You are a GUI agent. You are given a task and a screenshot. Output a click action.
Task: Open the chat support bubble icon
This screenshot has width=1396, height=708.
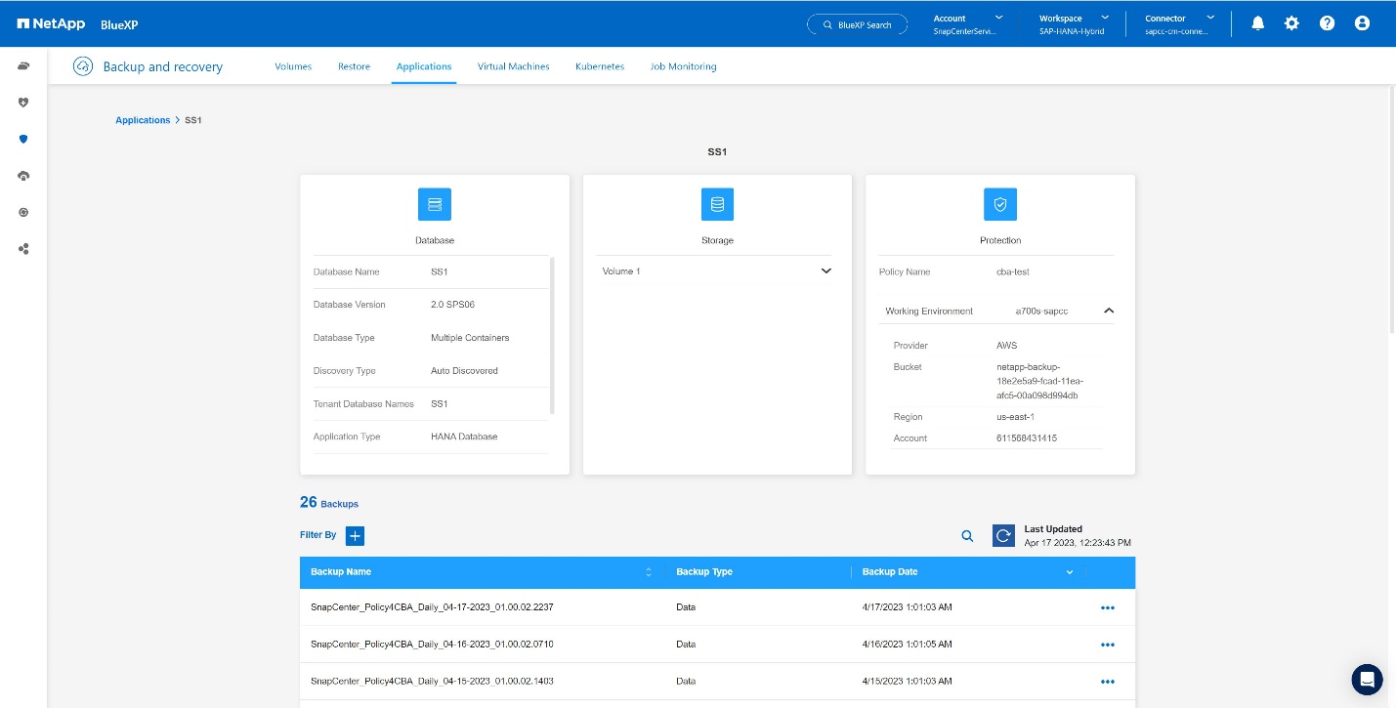[1367, 679]
